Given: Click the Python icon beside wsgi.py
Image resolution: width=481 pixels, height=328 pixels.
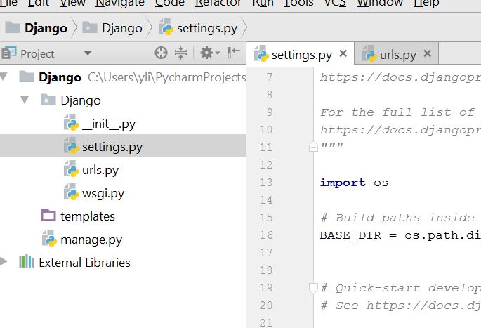Looking at the screenshot, I should pos(71,192).
